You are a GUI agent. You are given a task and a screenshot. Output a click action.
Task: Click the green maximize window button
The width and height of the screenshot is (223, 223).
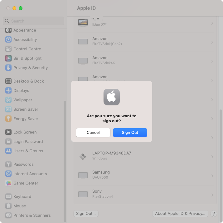point(21,8)
